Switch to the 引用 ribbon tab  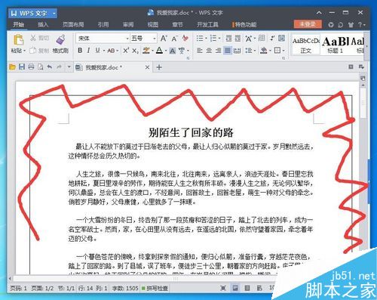coord(103,24)
